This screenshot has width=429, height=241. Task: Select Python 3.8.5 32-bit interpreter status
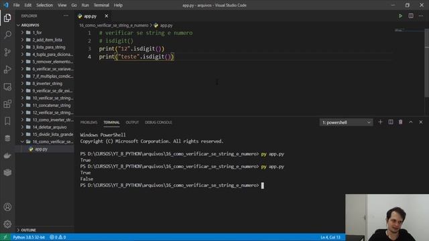29,237
